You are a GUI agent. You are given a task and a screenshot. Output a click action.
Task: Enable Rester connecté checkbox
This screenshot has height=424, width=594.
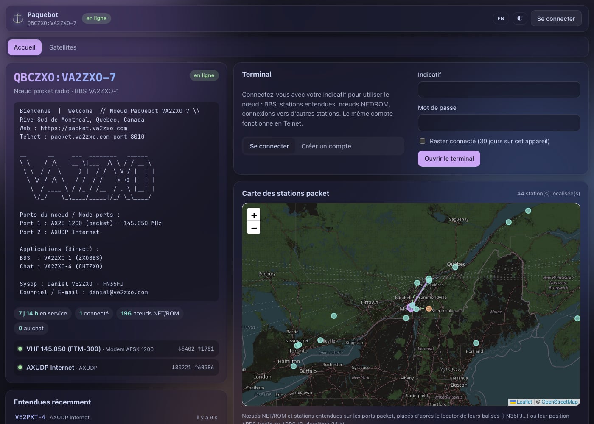click(422, 141)
